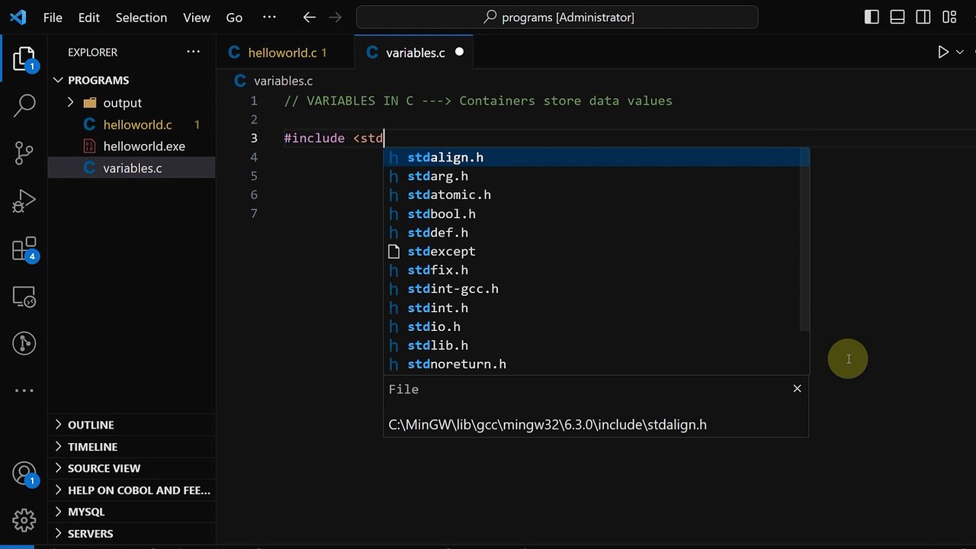The width and height of the screenshot is (976, 549).
Task: Choose stdint-gcc.h suggestion
Action: point(591,289)
